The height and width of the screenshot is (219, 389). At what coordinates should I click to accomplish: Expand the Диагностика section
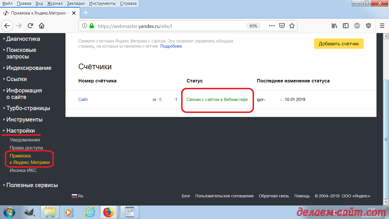23,39
